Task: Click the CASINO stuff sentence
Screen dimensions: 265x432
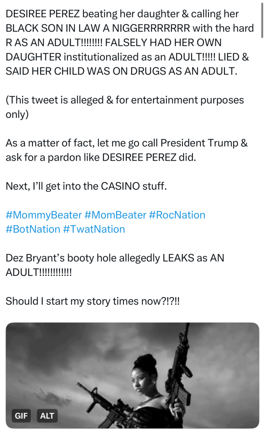Action: pos(86,186)
